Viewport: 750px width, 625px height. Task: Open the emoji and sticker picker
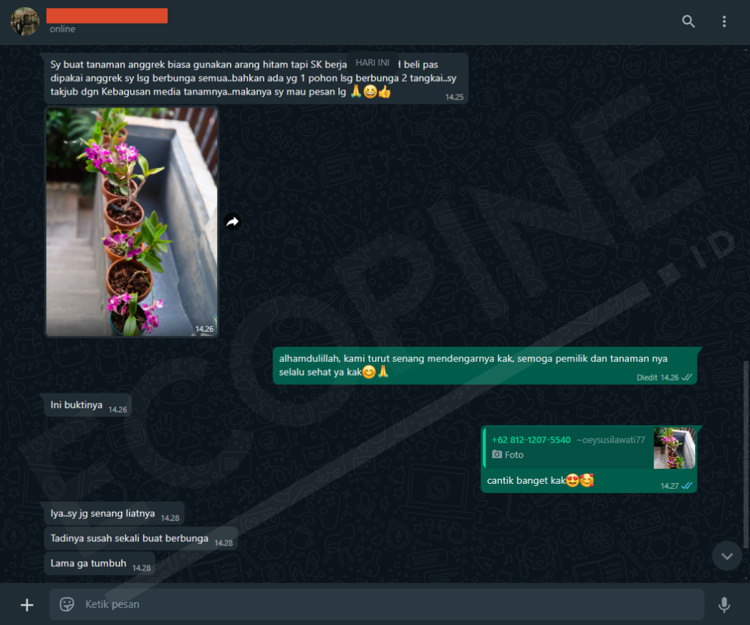coord(67,604)
